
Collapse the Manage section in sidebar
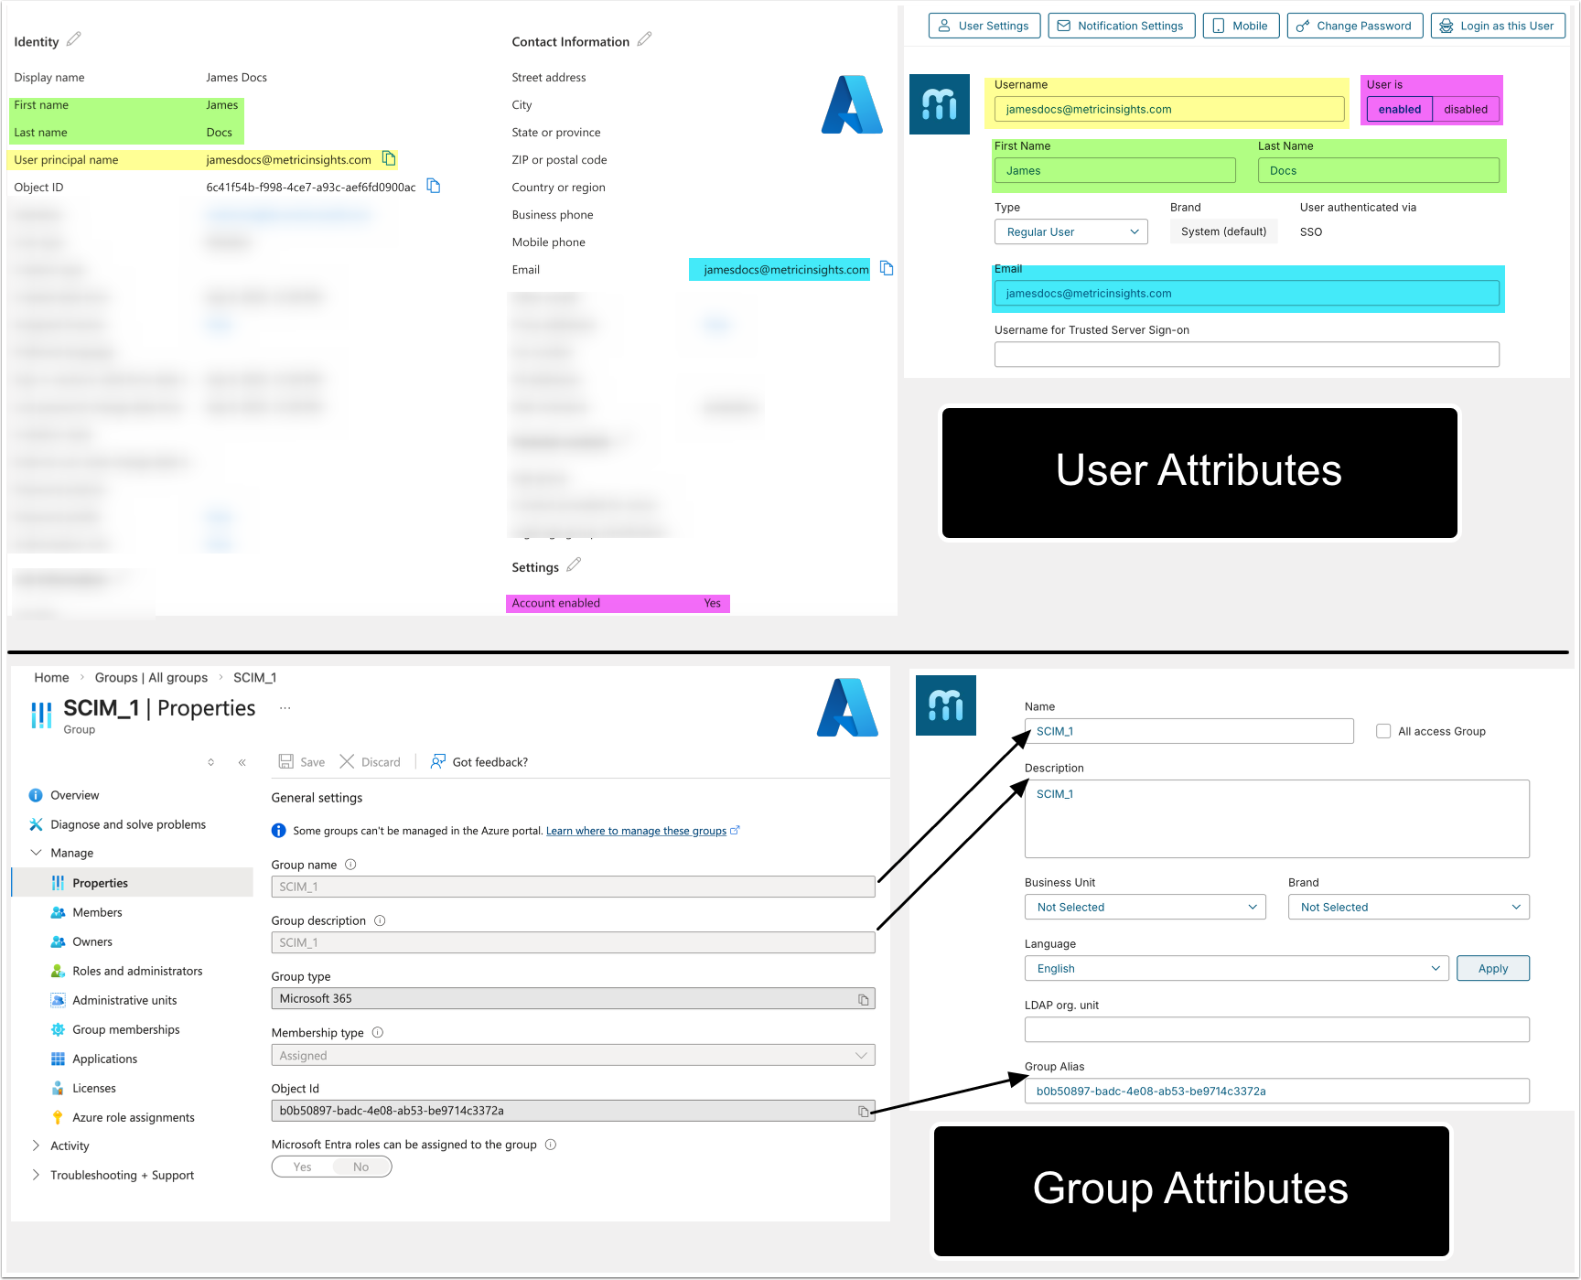[x=37, y=853]
